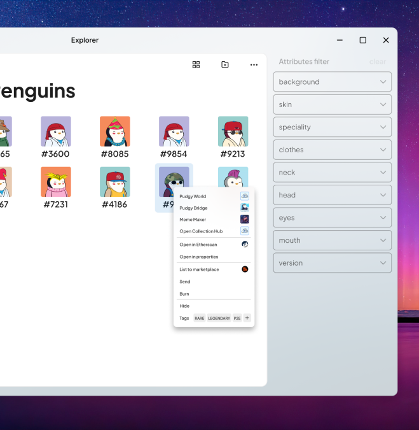
Task: Click the RARE tag chip
Action: click(x=199, y=318)
